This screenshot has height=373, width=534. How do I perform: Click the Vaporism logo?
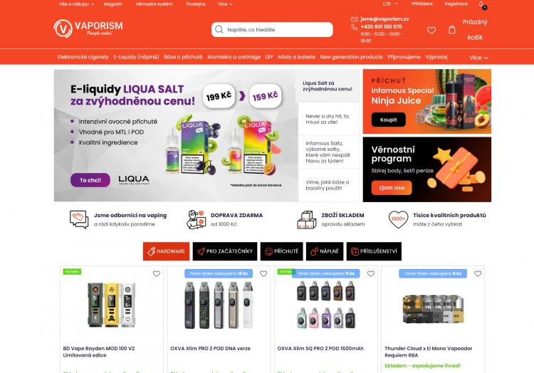pos(88,28)
